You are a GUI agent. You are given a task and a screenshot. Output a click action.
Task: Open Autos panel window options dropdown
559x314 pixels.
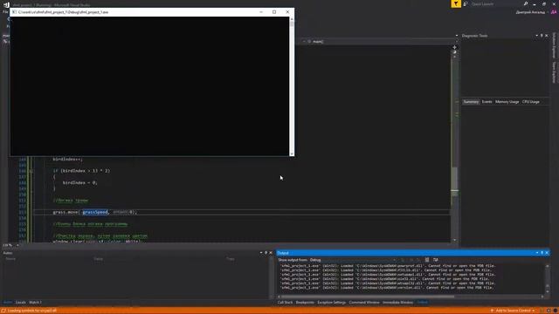click(261, 253)
